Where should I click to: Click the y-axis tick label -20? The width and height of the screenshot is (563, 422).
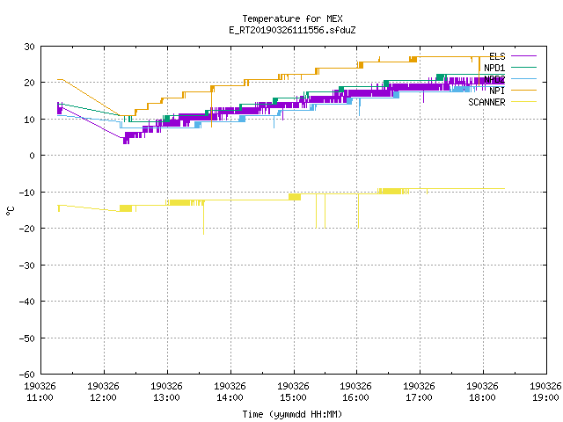point(27,229)
